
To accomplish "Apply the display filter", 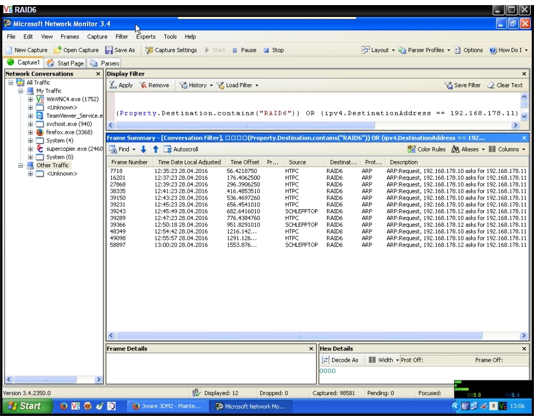I will point(121,85).
